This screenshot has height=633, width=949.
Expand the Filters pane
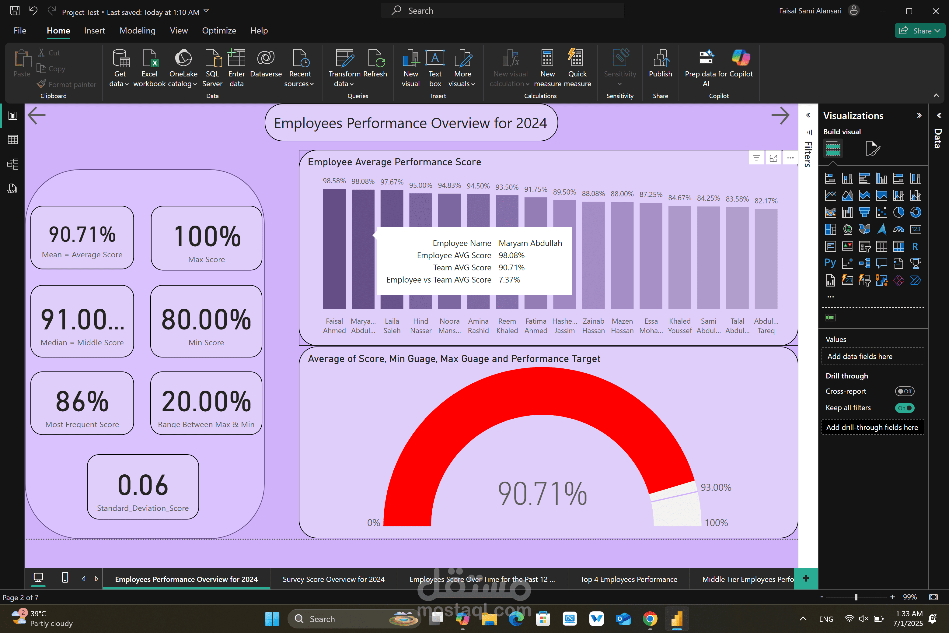[808, 115]
